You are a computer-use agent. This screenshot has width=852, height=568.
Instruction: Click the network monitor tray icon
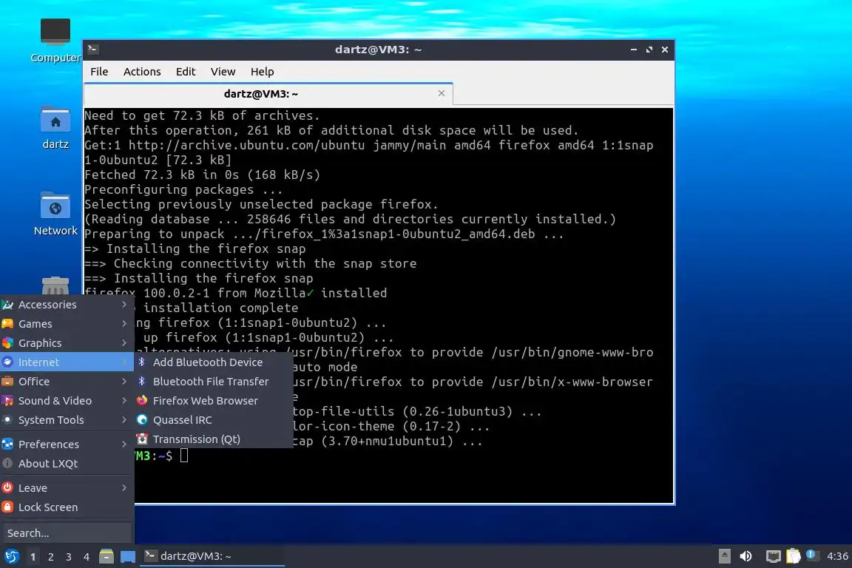773,556
